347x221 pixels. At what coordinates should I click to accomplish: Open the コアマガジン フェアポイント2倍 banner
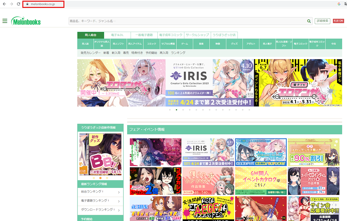(155, 181)
